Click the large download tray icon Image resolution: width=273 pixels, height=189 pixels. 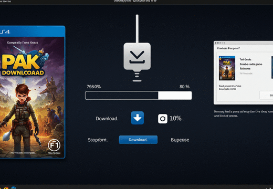[137, 56]
